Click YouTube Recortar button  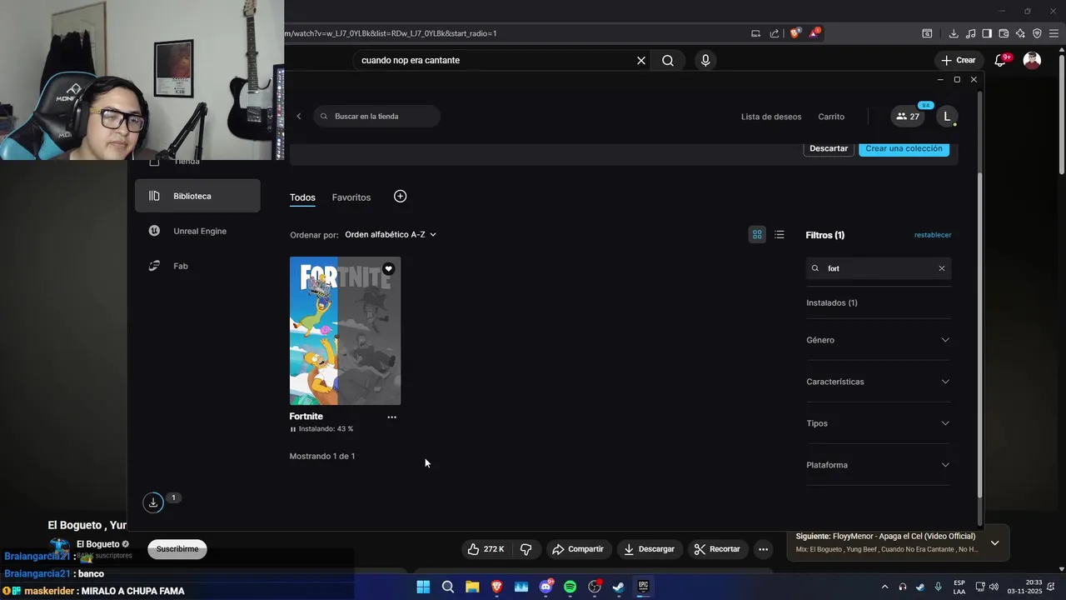click(x=717, y=549)
